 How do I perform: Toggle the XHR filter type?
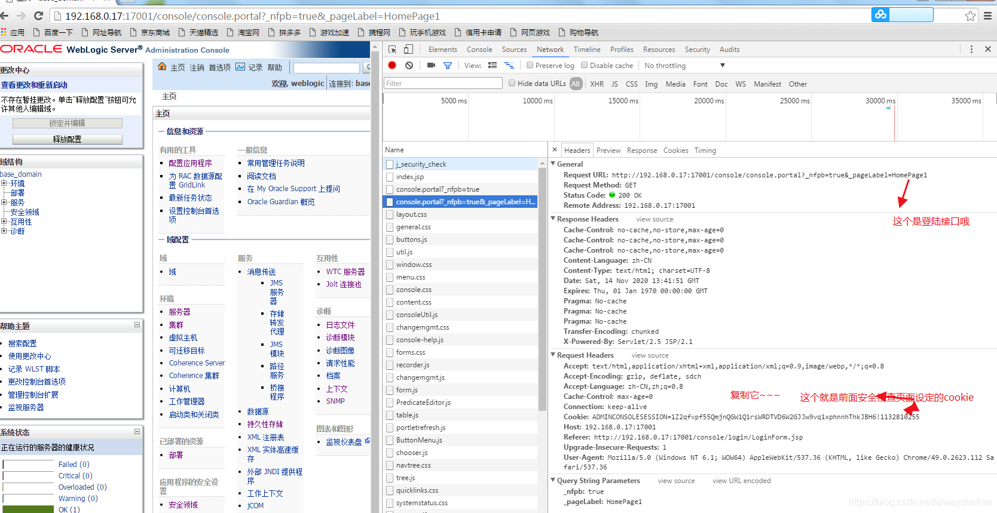click(597, 84)
